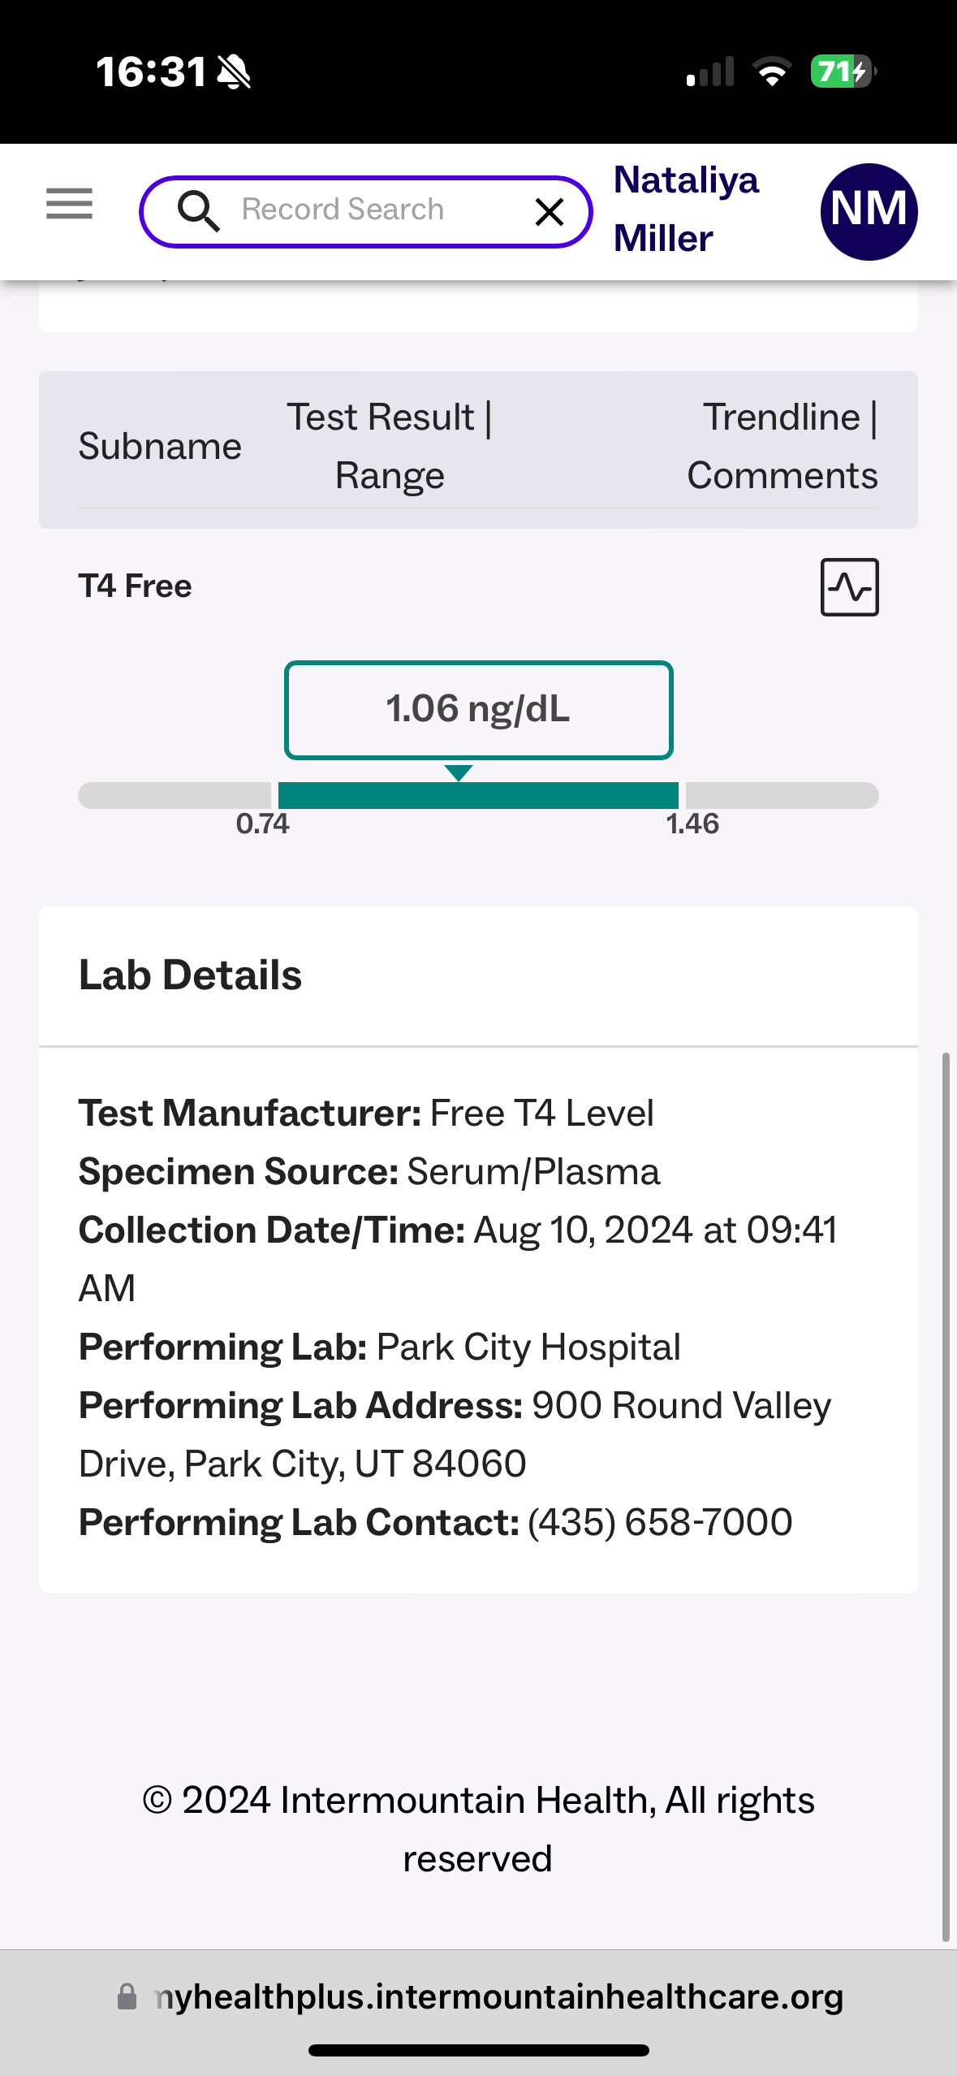Call the performing lab number (435) 658-7000
Viewport: 957px width, 2076px height.
(660, 1522)
